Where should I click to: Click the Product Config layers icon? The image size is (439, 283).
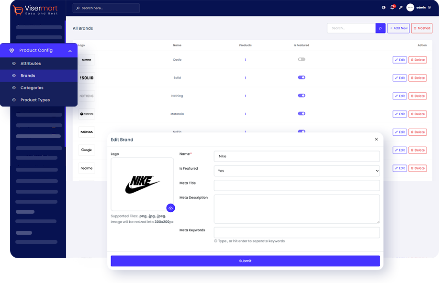[12, 50]
